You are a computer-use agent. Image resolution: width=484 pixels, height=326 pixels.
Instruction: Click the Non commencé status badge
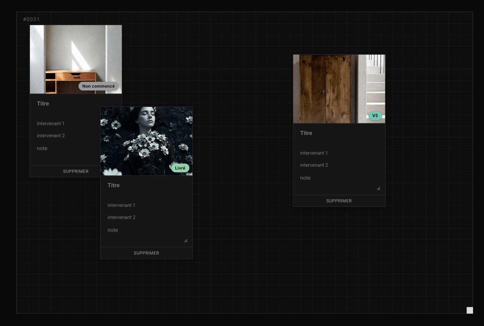tap(98, 86)
